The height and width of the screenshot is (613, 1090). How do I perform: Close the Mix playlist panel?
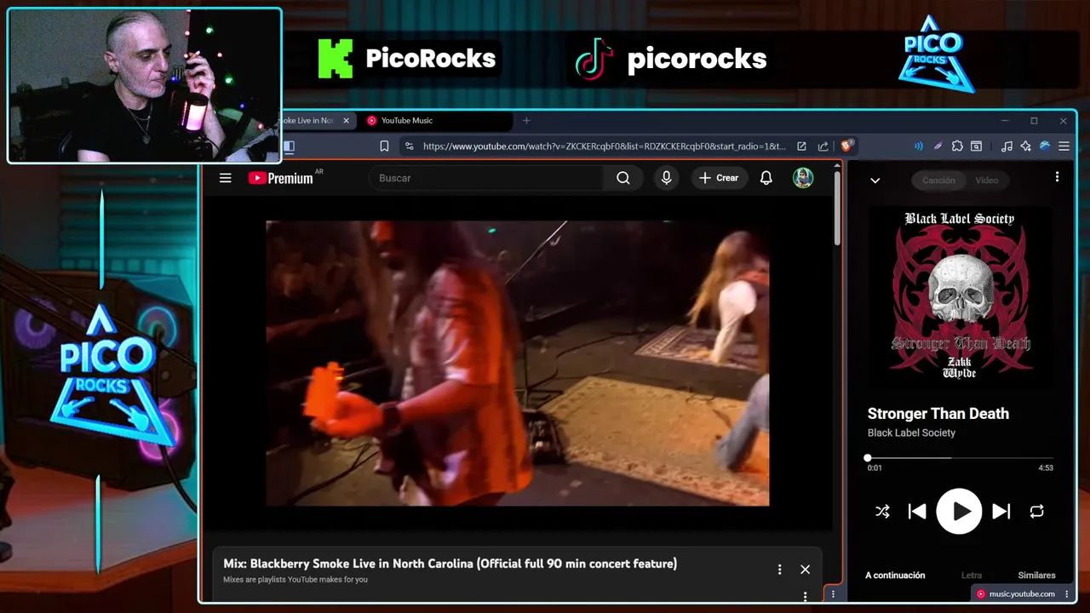tap(805, 570)
